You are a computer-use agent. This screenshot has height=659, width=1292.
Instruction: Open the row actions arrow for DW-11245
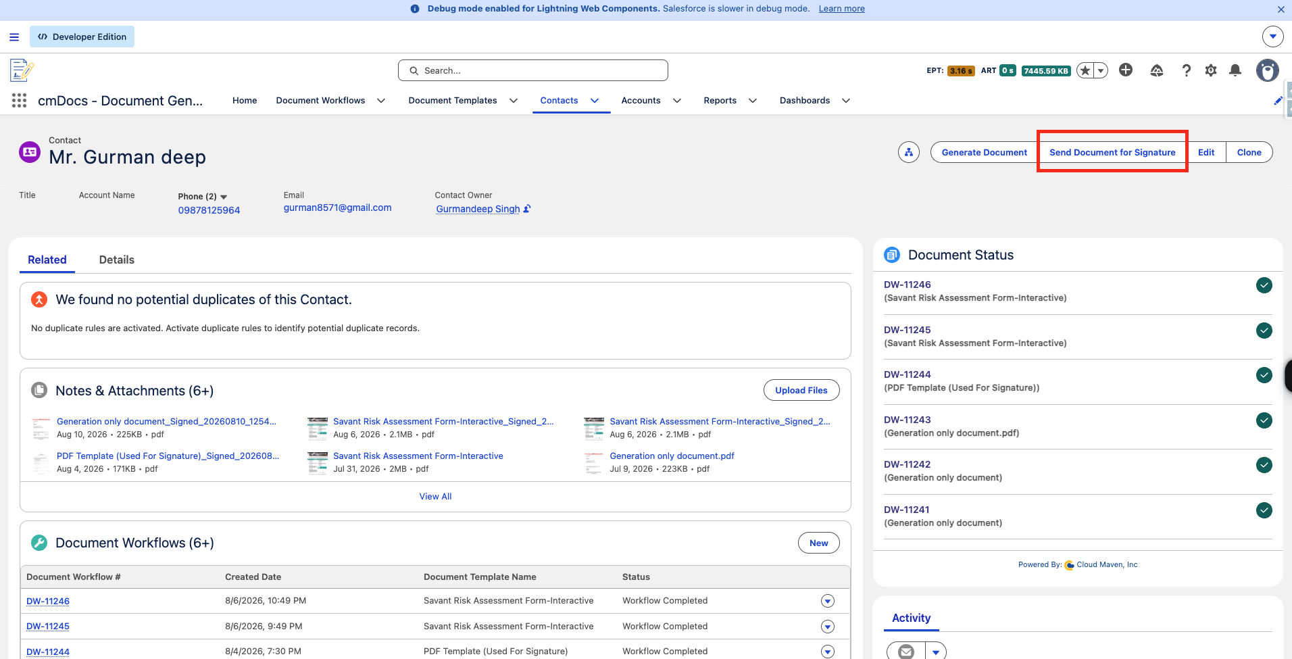point(828,627)
